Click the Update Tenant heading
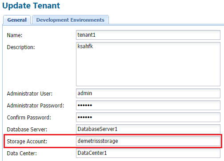 (31, 6)
